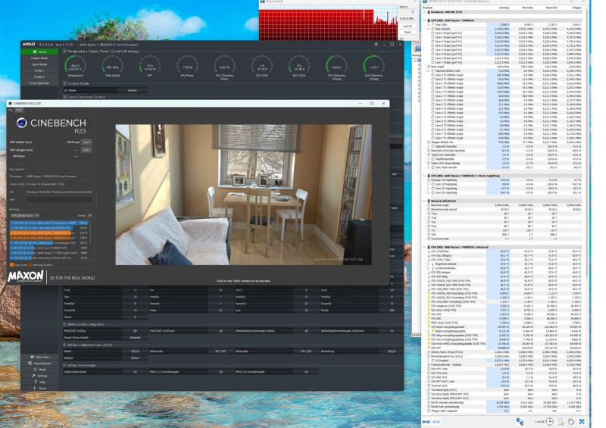Select Core 7 T1 effective clock row
606x428 pixels.
tap(504, 138)
